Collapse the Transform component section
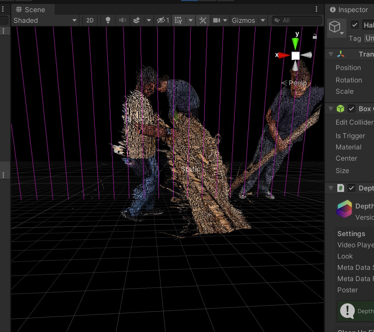 tap(331, 54)
